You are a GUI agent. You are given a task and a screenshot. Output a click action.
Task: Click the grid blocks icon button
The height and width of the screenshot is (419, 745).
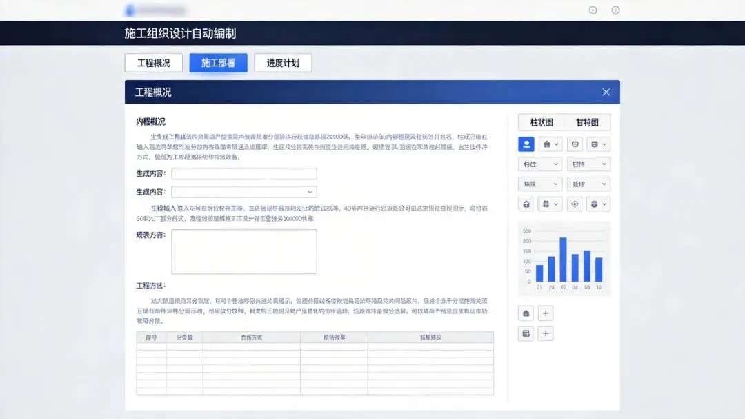pos(550,204)
